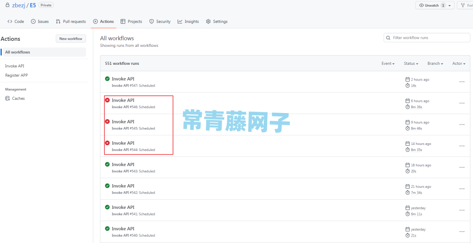Open Invoke API run #542

pyautogui.click(x=123, y=186)
